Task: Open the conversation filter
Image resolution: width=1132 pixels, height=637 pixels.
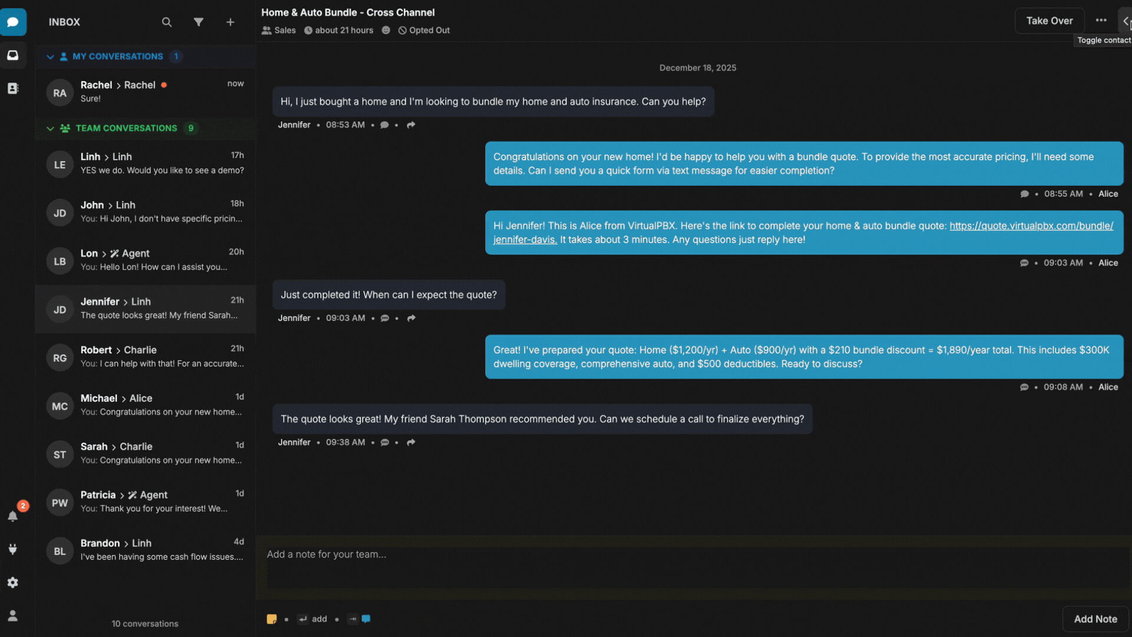Action: [199, 22]
